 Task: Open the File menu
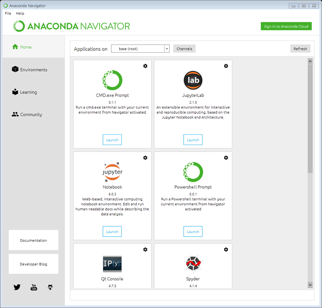8,13
